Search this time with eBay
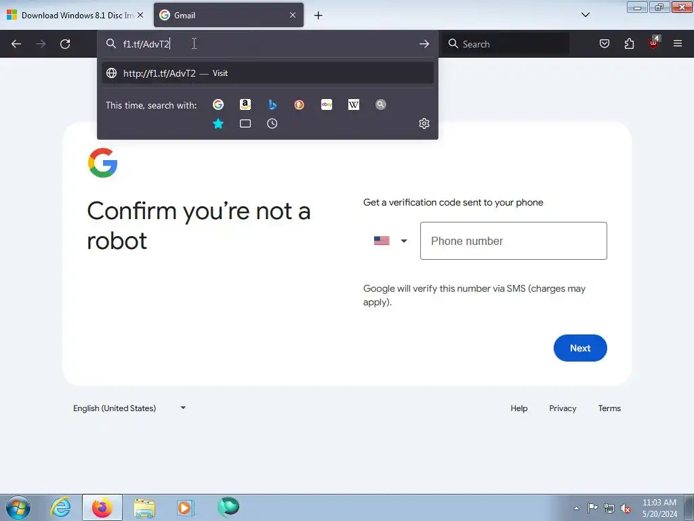The height and width of the screenshot is (521, 694). point(327,104)
